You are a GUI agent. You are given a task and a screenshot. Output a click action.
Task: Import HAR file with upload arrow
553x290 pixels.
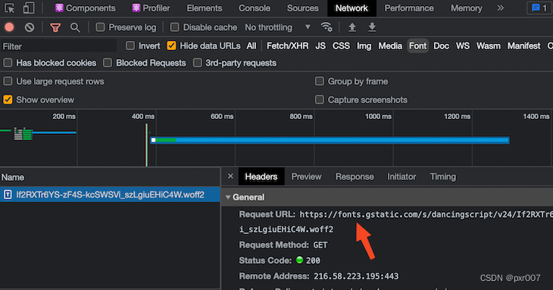(x=352, y=27)
